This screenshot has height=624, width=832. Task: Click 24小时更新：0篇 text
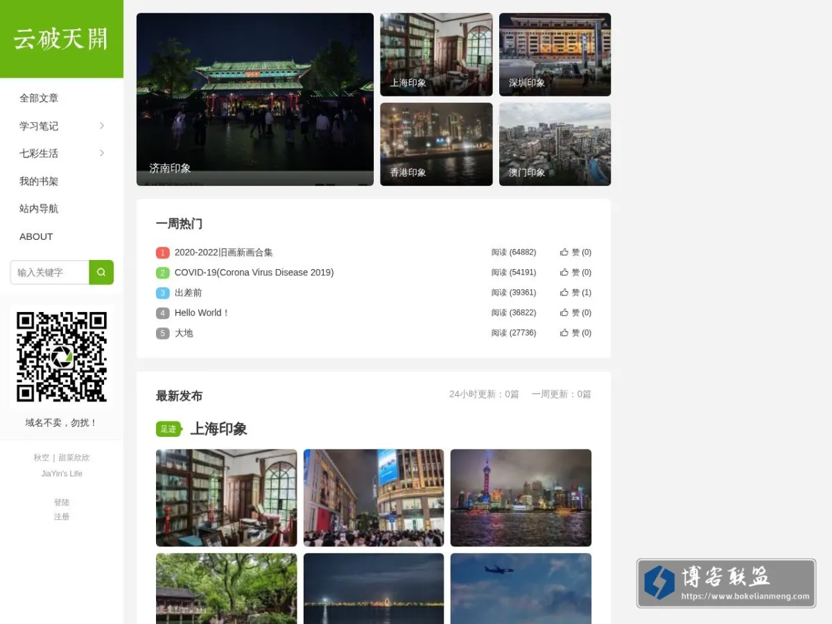point(484,395)
